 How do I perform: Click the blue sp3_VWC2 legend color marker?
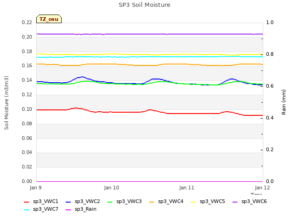[x=68, y=202]
